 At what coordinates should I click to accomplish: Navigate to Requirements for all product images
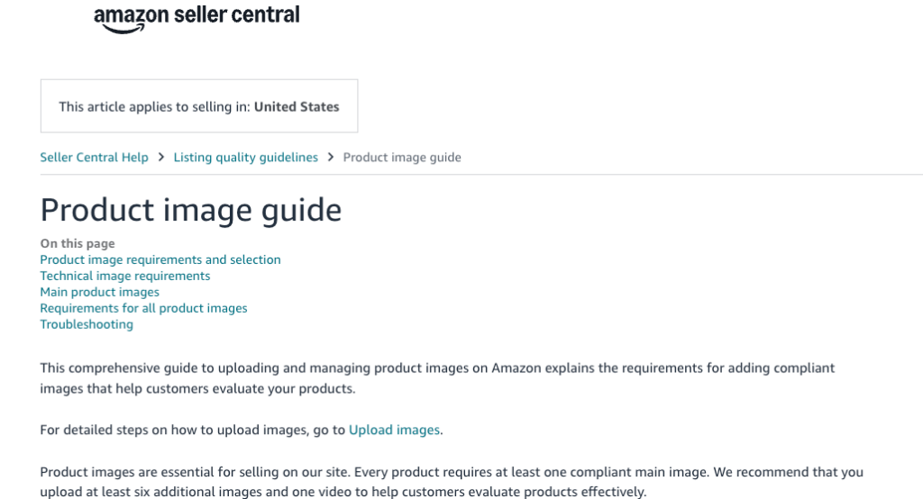143,308
